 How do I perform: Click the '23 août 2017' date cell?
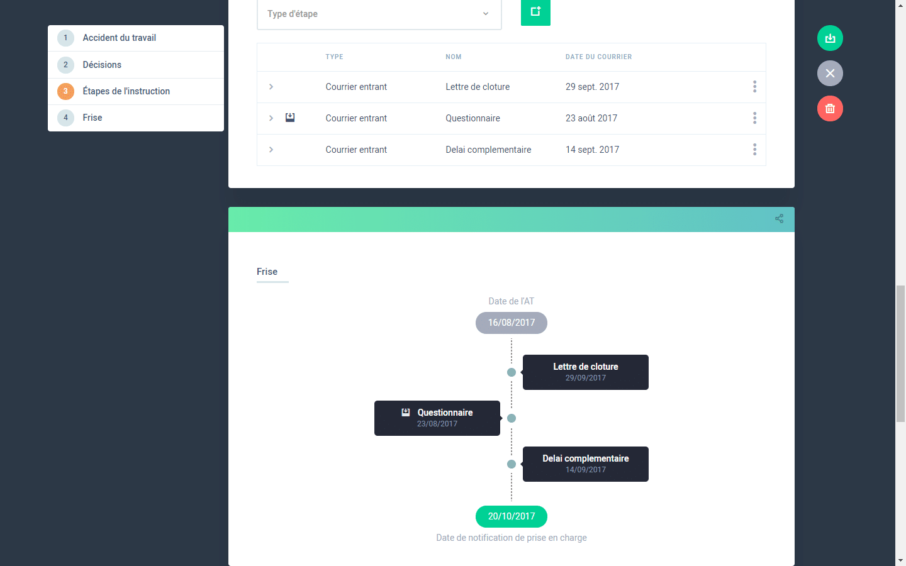click(x=591, y=118)
